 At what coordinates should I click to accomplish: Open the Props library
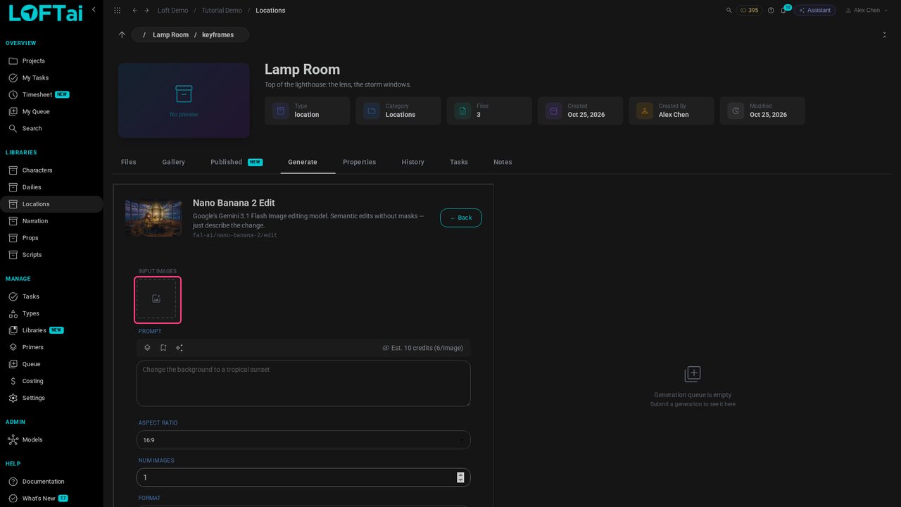51,238
